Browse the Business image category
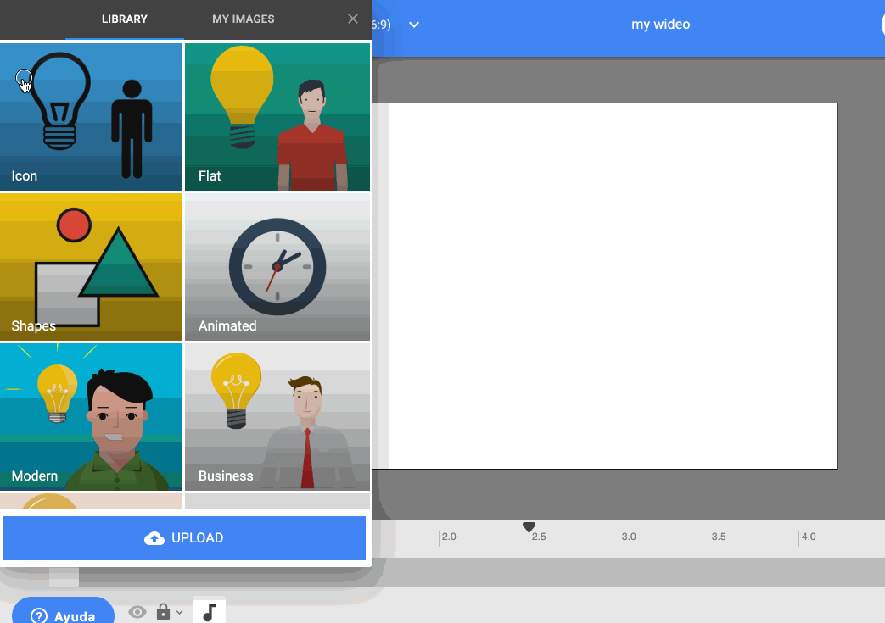 [277, 417]
